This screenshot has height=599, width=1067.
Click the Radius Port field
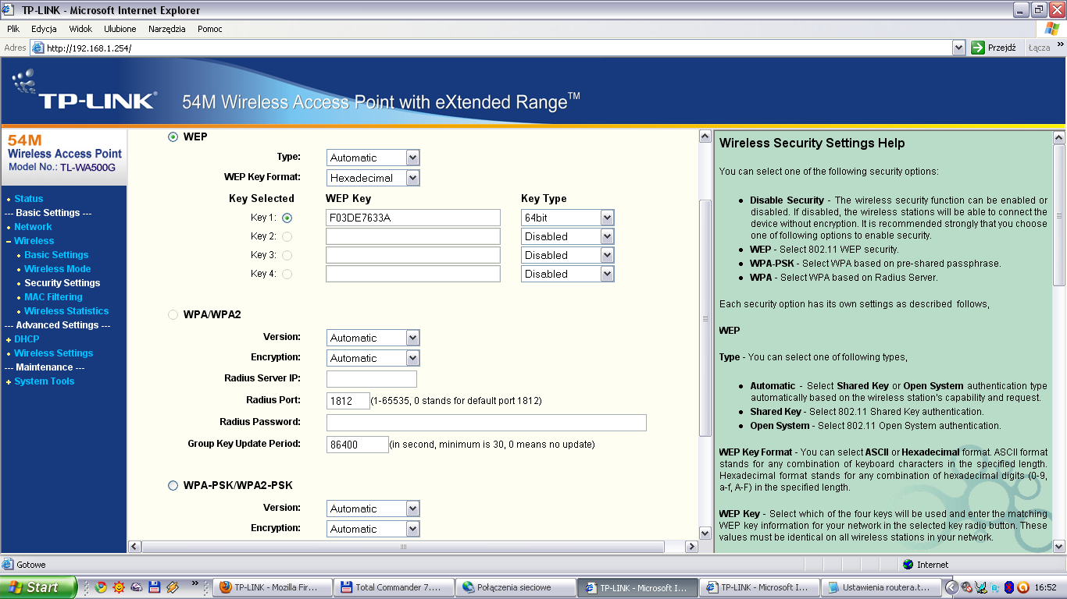(348, 401)
